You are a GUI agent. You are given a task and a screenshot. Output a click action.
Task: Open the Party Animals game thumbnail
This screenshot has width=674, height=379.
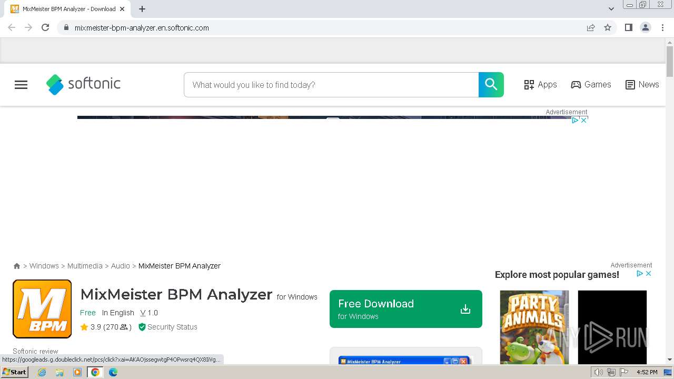point(534,327)
